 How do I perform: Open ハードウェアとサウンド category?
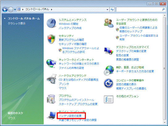[x=73, y=76]
